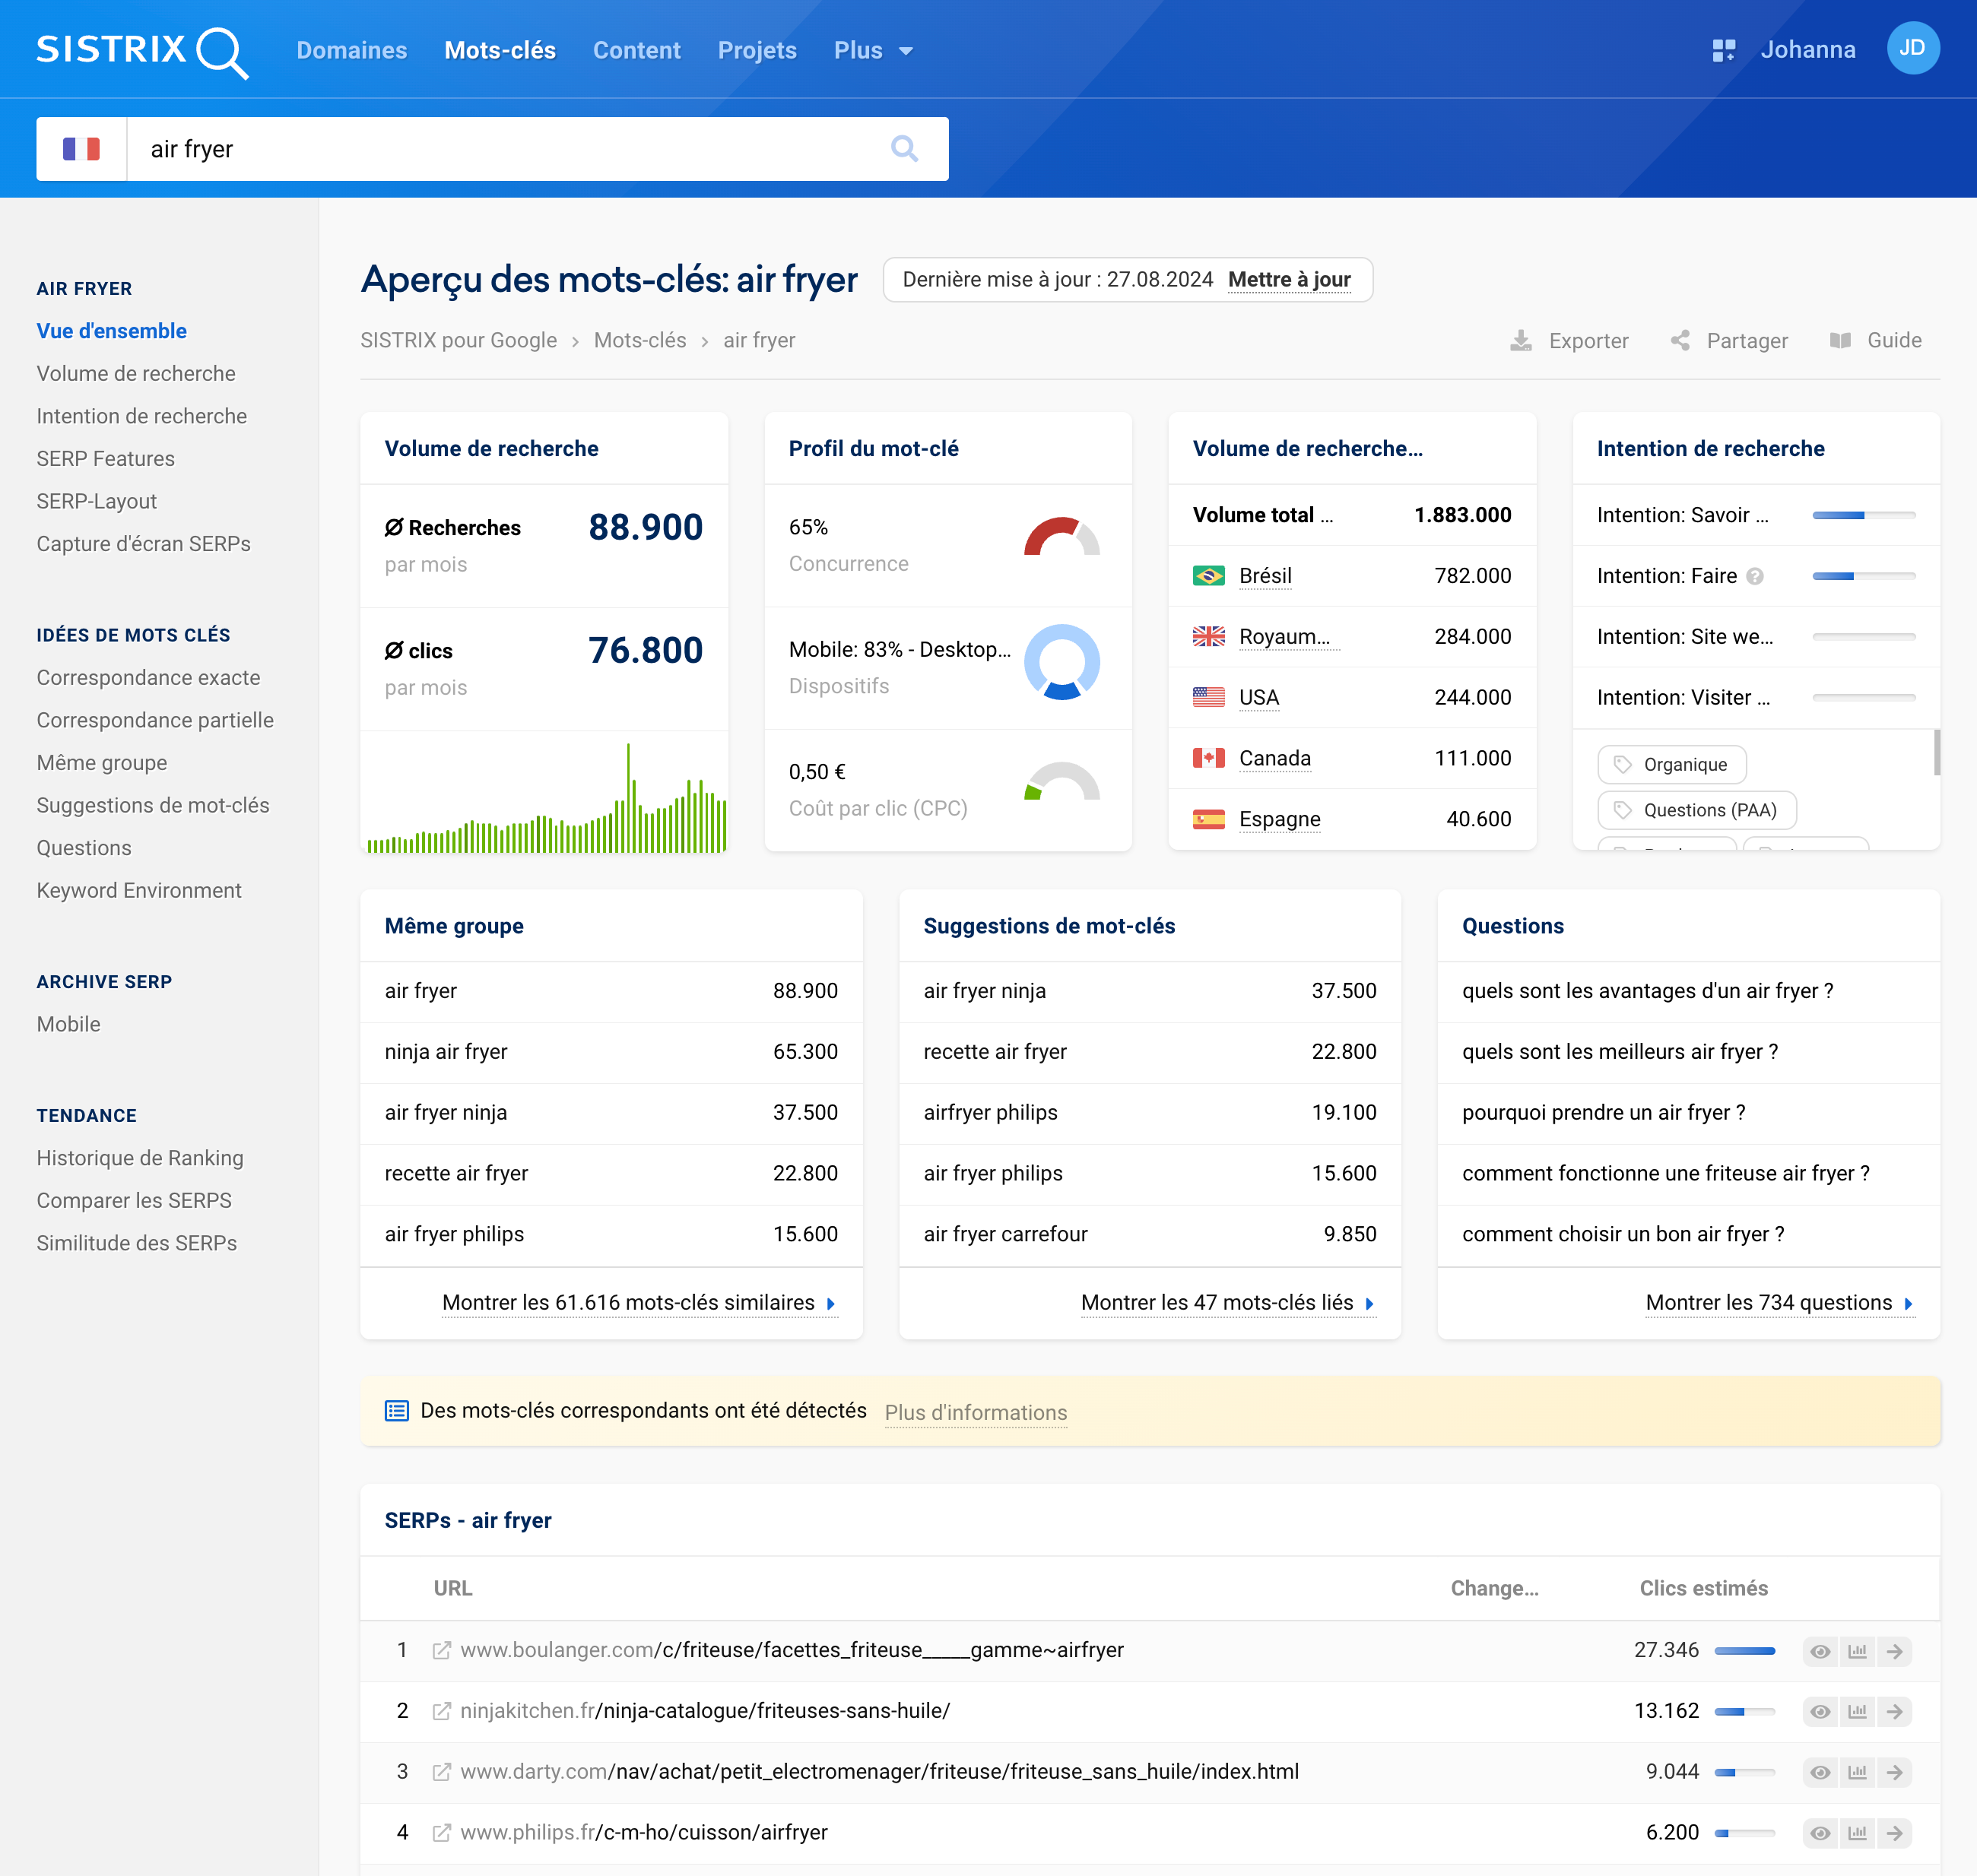
Task: Click Concurrence 65% gauge
Action: tap(1061, 536)
